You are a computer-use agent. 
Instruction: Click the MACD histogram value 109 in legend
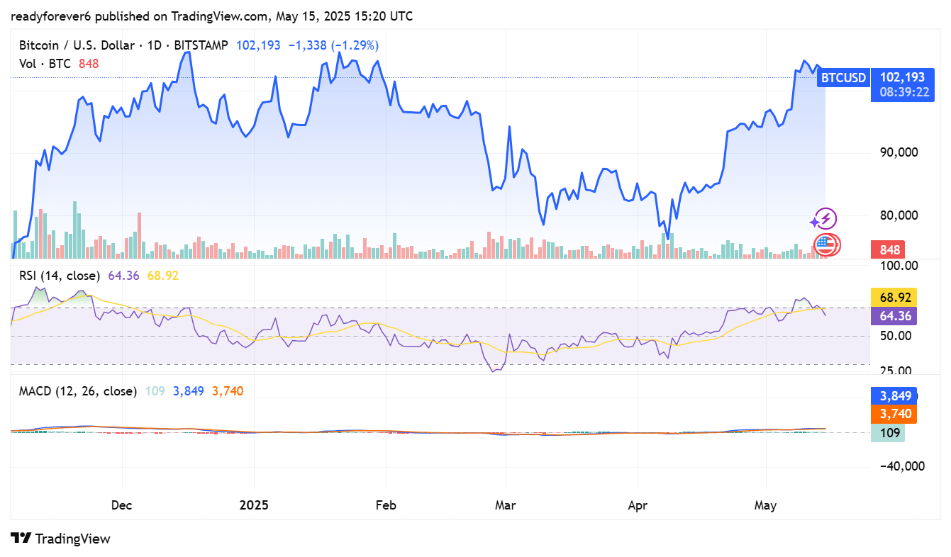155,390
